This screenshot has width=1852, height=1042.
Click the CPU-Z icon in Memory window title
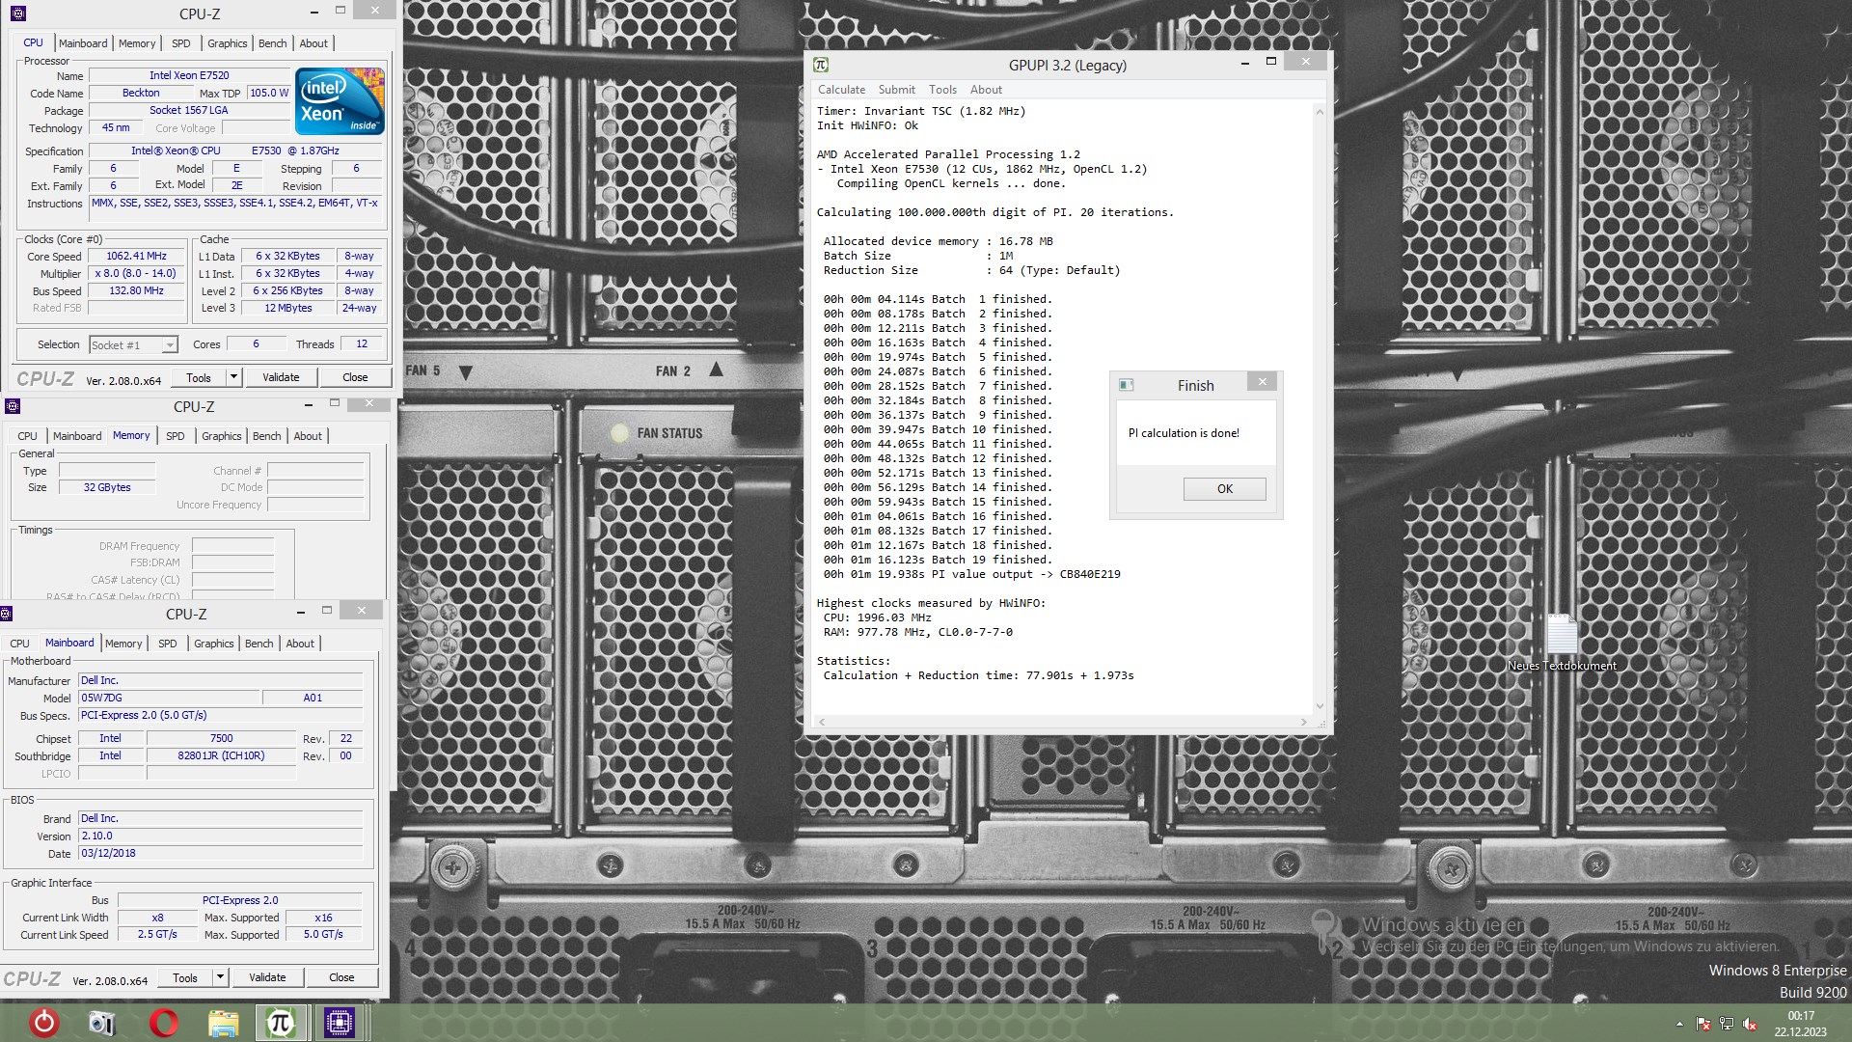pyautogui.click(x=12, y=406)
